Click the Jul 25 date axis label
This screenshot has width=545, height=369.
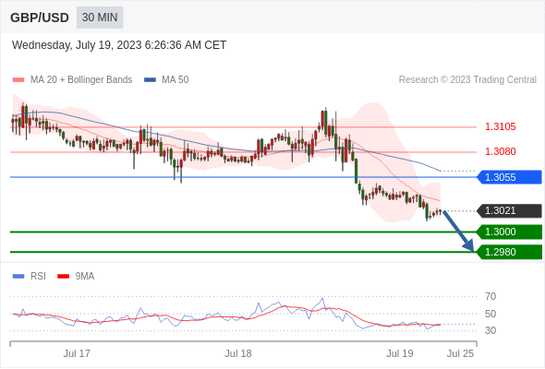(x=460, y=353)
